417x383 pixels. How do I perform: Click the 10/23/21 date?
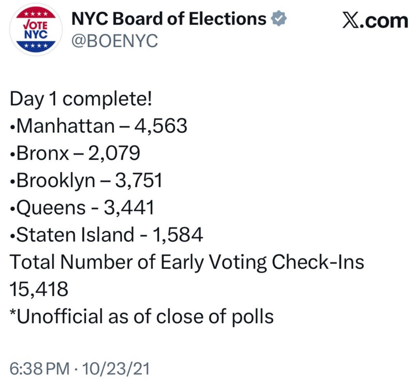tap(116, 369)
